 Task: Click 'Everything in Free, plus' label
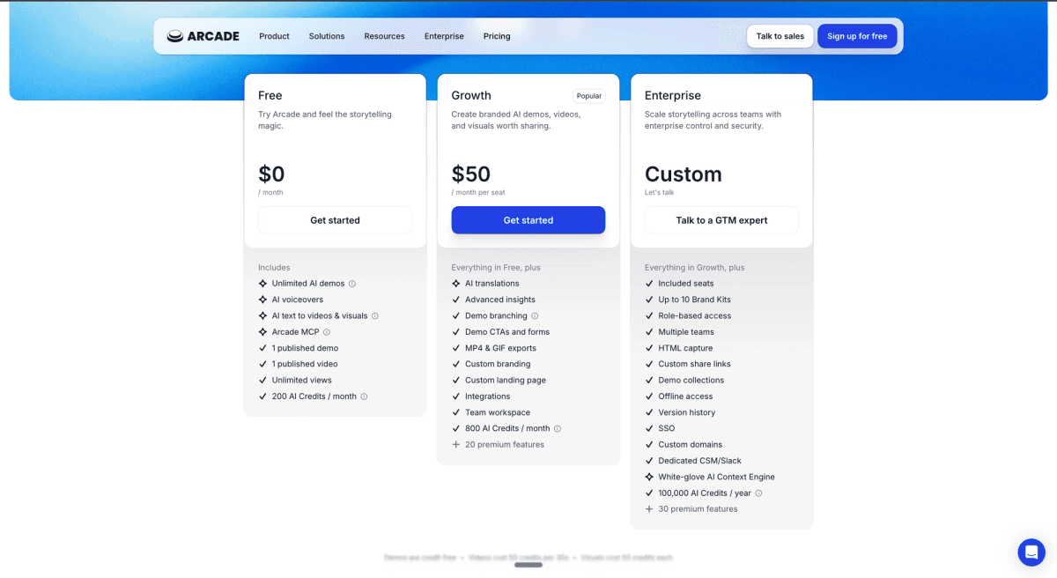click(496, 268)
